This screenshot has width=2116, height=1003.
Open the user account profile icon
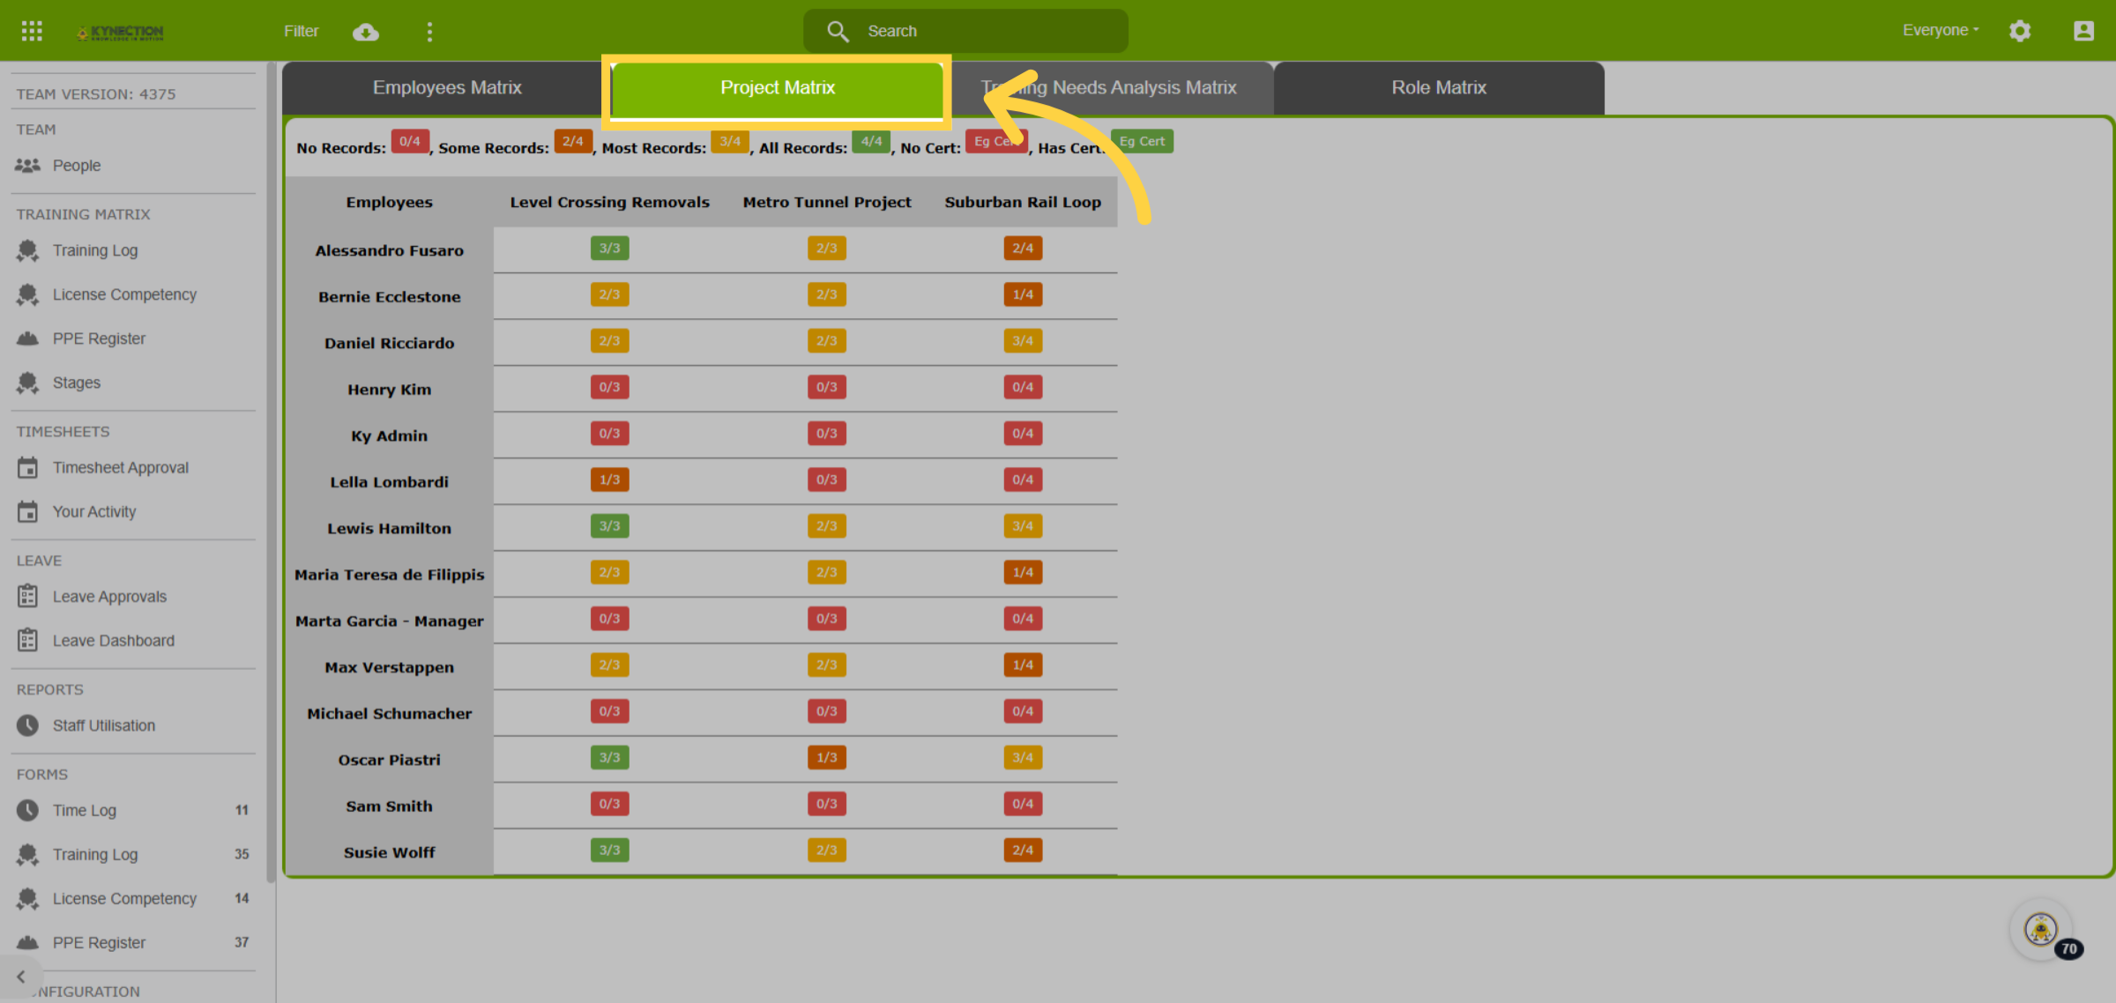tap(2083, 31)
